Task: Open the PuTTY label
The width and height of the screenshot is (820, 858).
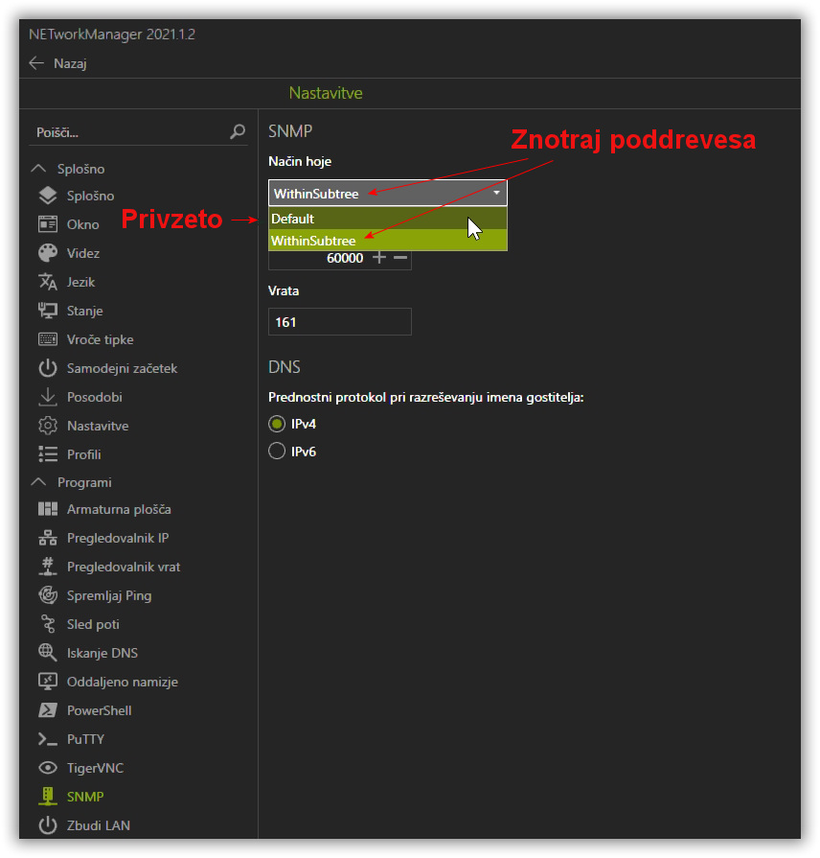Action: (85, 739)
